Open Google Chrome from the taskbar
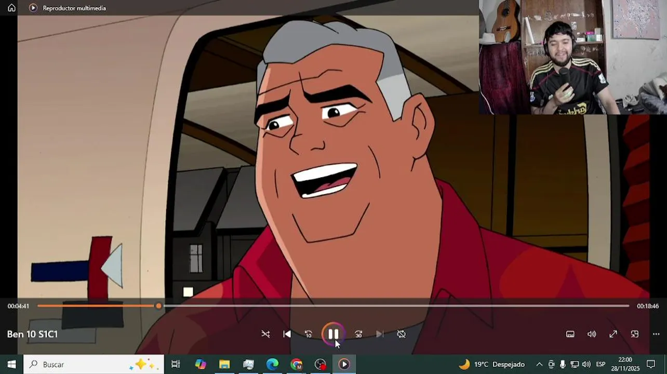Screen dimensions: 667x374 (x=296, y=364)
